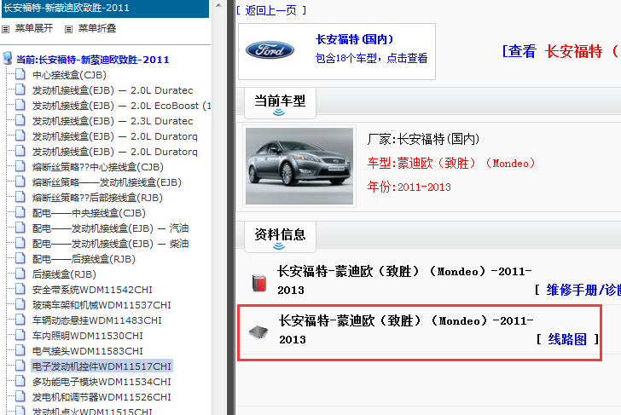Open 发动机接线盒(EJB) — 2.0L Duratec entry
The width and height of the screenshot is (621, 415).
click(113, 90)
